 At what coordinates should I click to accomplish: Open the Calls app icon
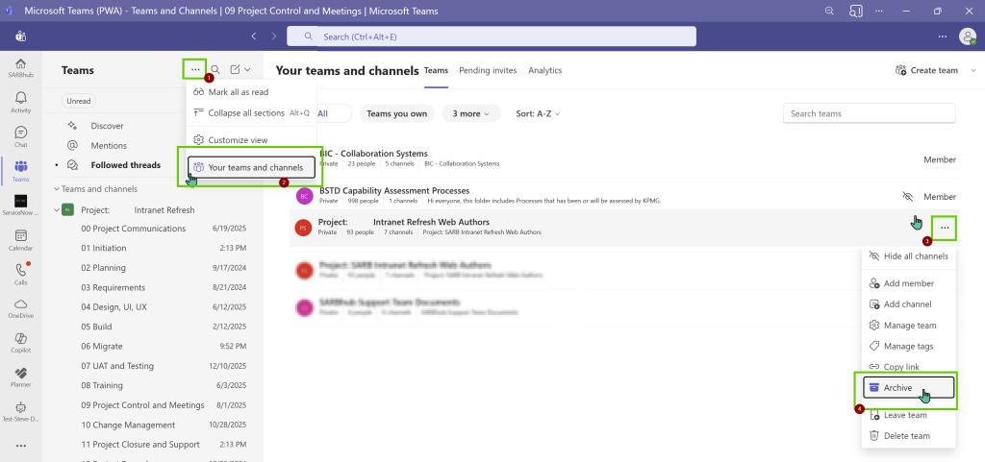coord(20,274)
